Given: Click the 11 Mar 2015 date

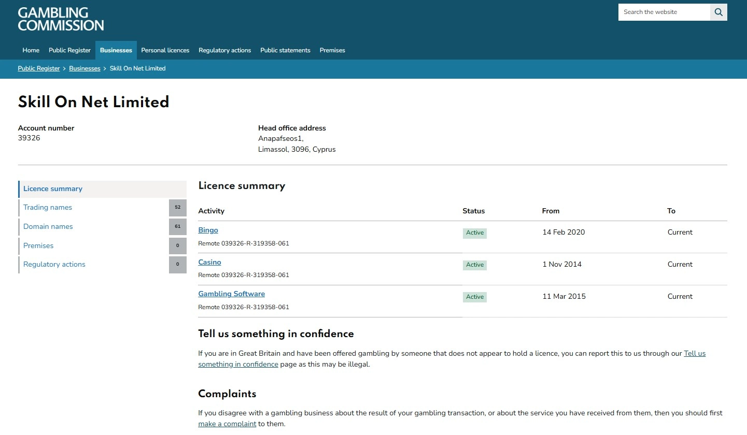Looking at the screenshot, I should (564, 297).
